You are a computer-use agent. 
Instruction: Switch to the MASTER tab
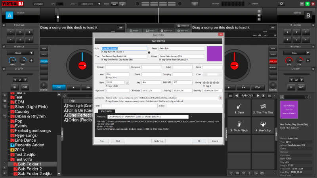click(x=183, y=31)
